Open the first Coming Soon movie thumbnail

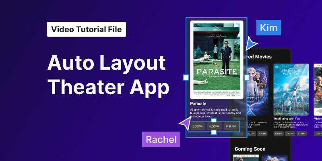(246, 158)
